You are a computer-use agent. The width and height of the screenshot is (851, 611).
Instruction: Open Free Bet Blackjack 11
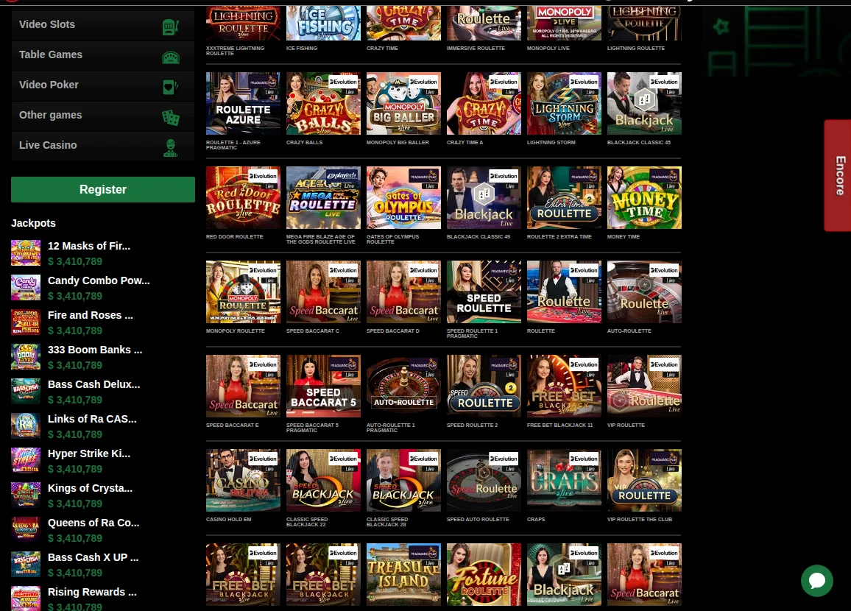point(564,386)
